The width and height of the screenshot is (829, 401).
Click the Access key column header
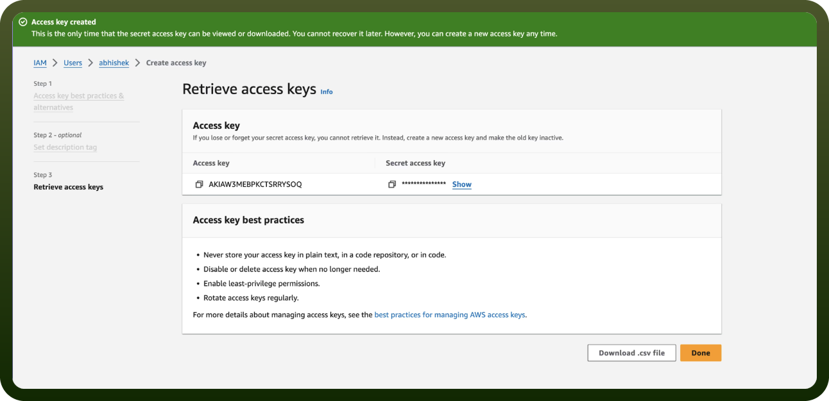click(210, 163)
